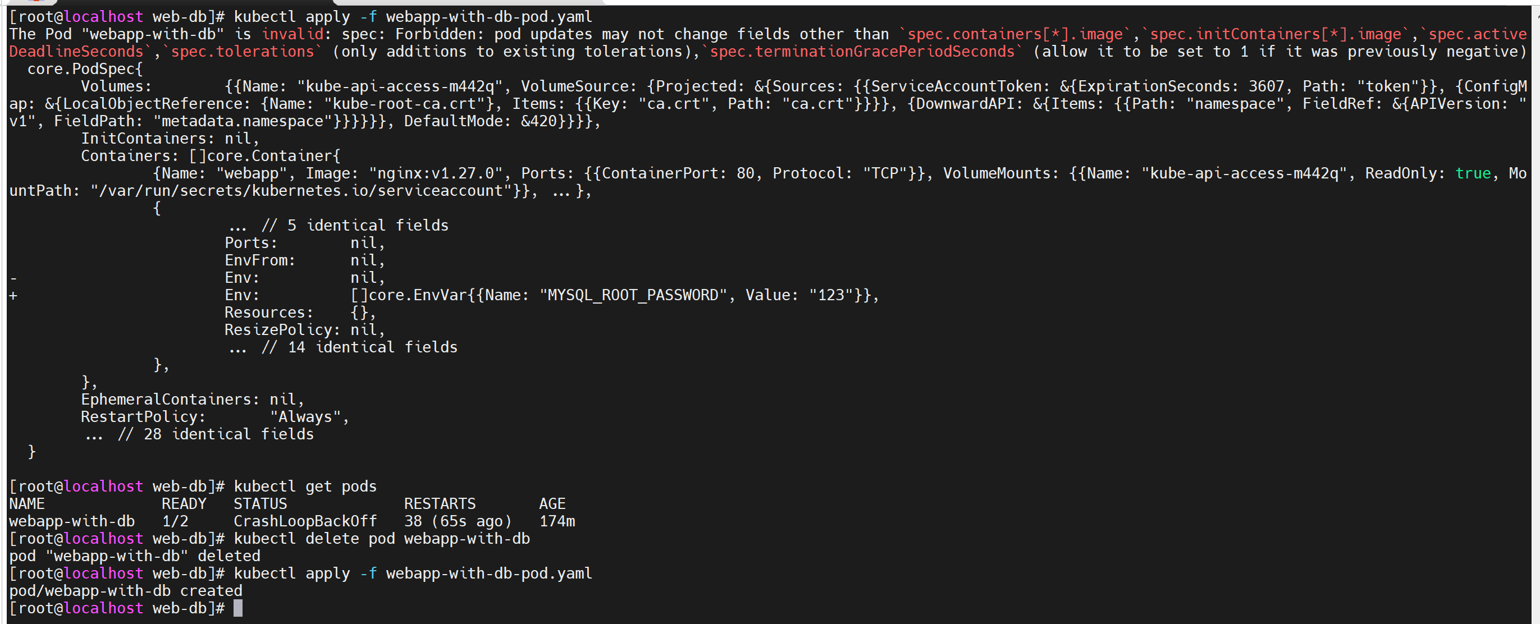Click the red spec.terminationGracePeriodSeconds text
This screenshot has width=1540, height=624.
point(862,52)
